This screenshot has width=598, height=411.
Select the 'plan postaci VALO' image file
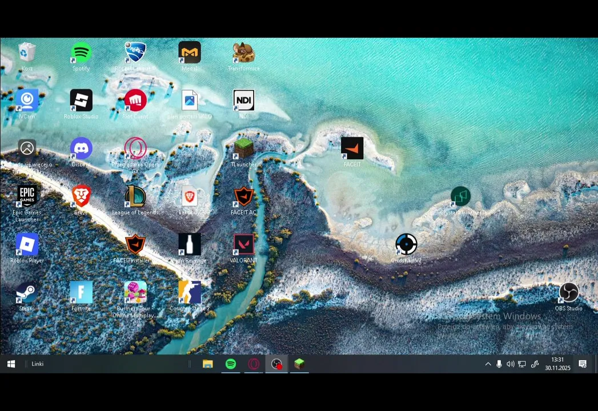[x=190, y=100]
